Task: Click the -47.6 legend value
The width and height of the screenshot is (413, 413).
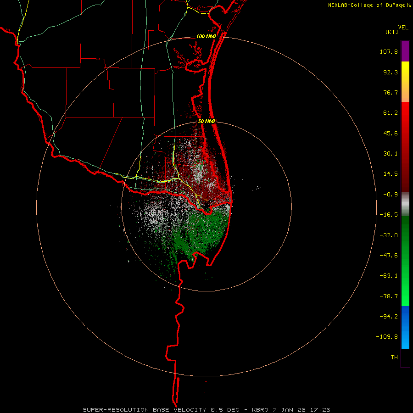Action: tap(389, 256)
